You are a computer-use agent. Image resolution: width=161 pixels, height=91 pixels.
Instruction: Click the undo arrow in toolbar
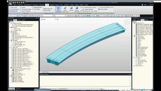pyautogui.click(x=10, y=16)
